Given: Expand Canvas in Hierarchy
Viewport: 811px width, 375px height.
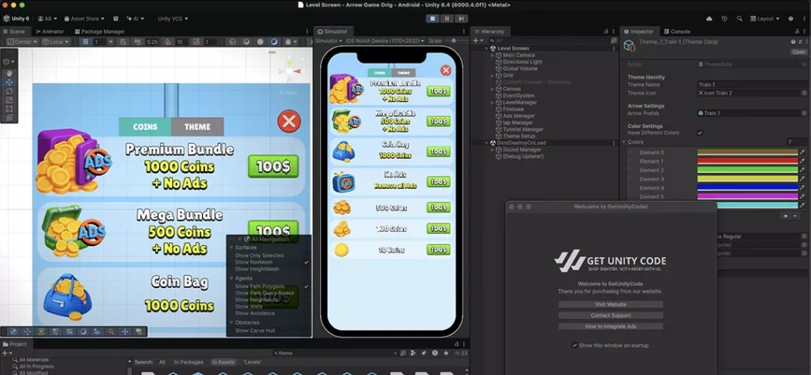Looking at the screenshot, I should click(x=493, y=89).
